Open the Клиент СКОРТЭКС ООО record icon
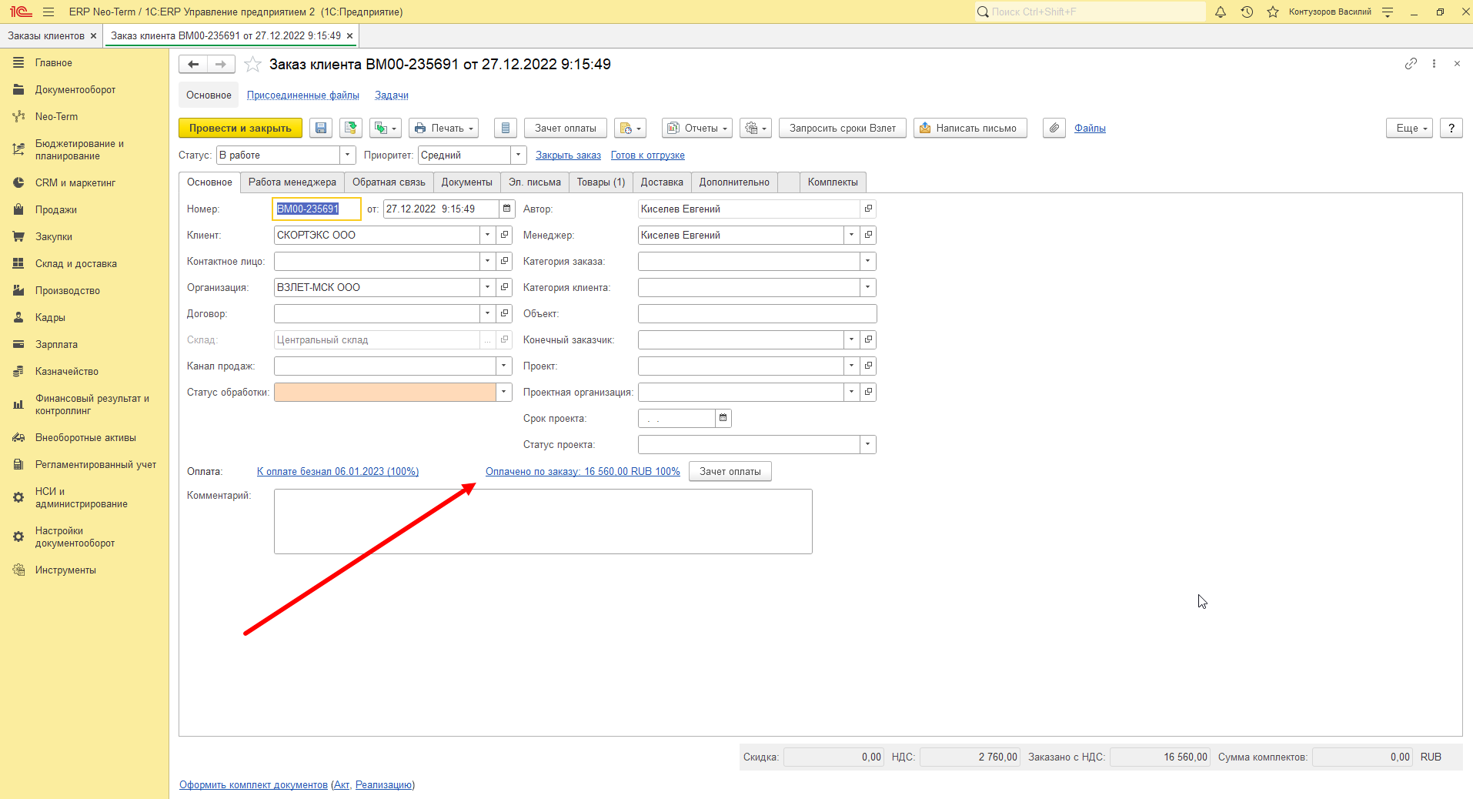Image resolution: width=1473 pixels, height=799 pixels. (x=505, y=235)
